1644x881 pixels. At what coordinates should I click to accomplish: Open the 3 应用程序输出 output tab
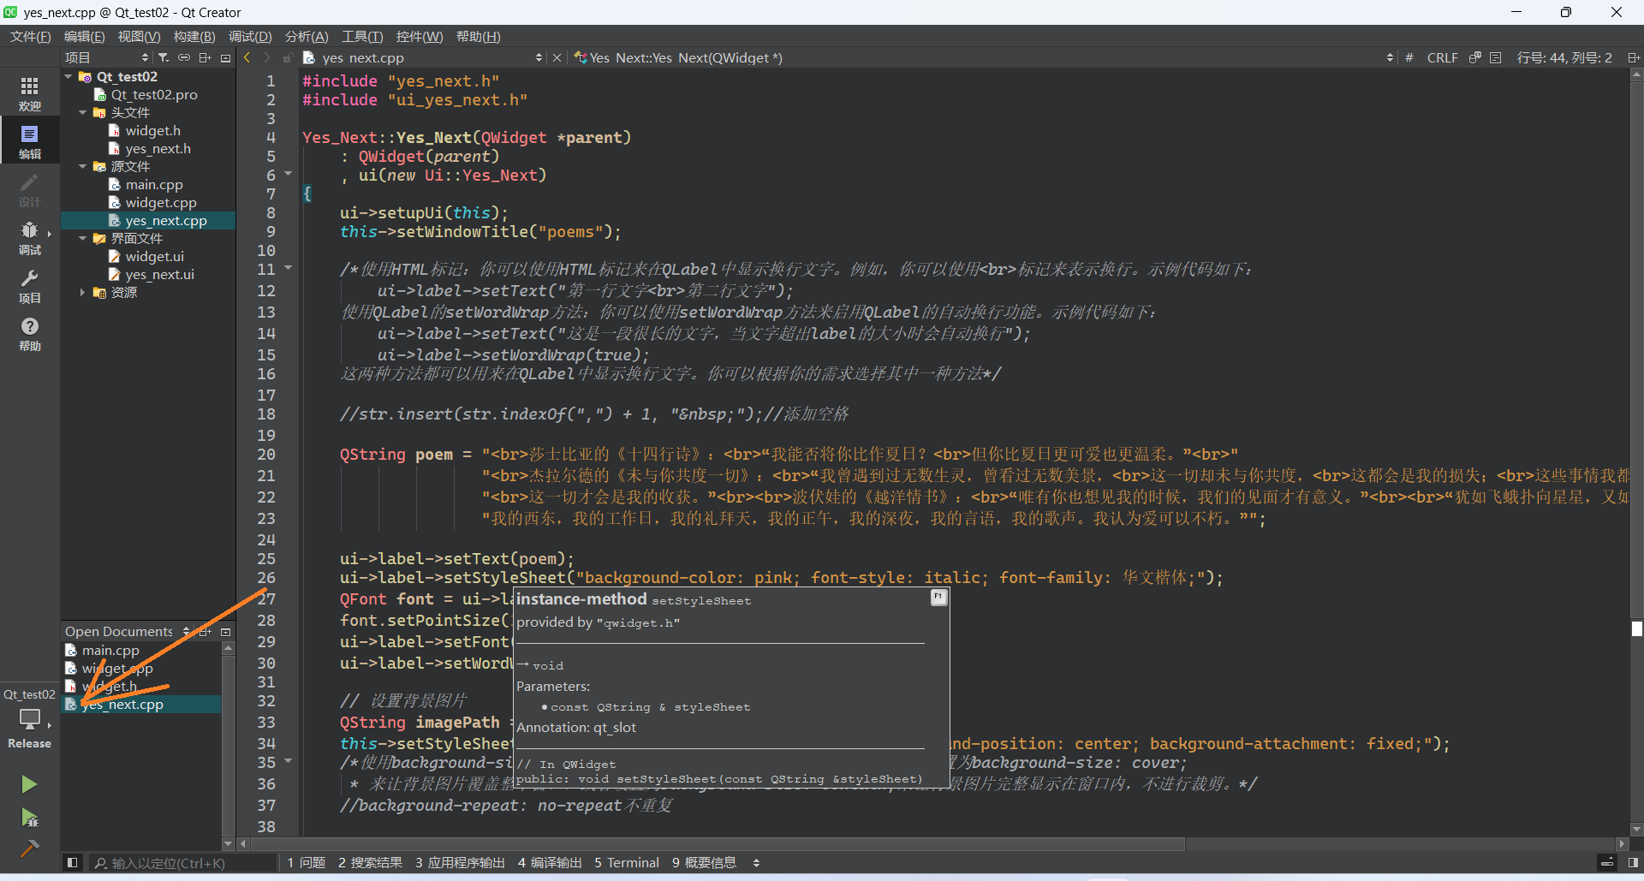[x=460, y=863]
